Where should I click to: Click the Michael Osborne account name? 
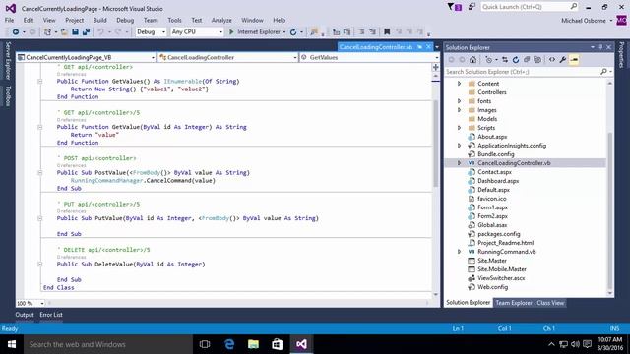(584, 21)
